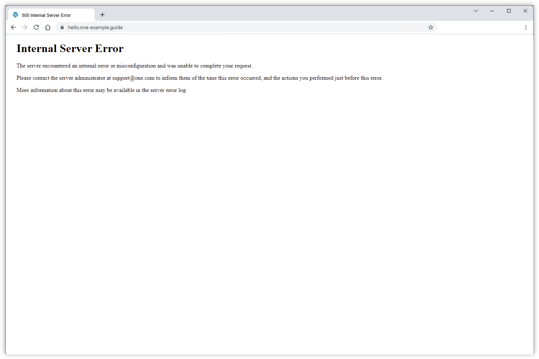539x359 pixels.
Task: Click inside the address bar
Action: (x=216, y=27)
